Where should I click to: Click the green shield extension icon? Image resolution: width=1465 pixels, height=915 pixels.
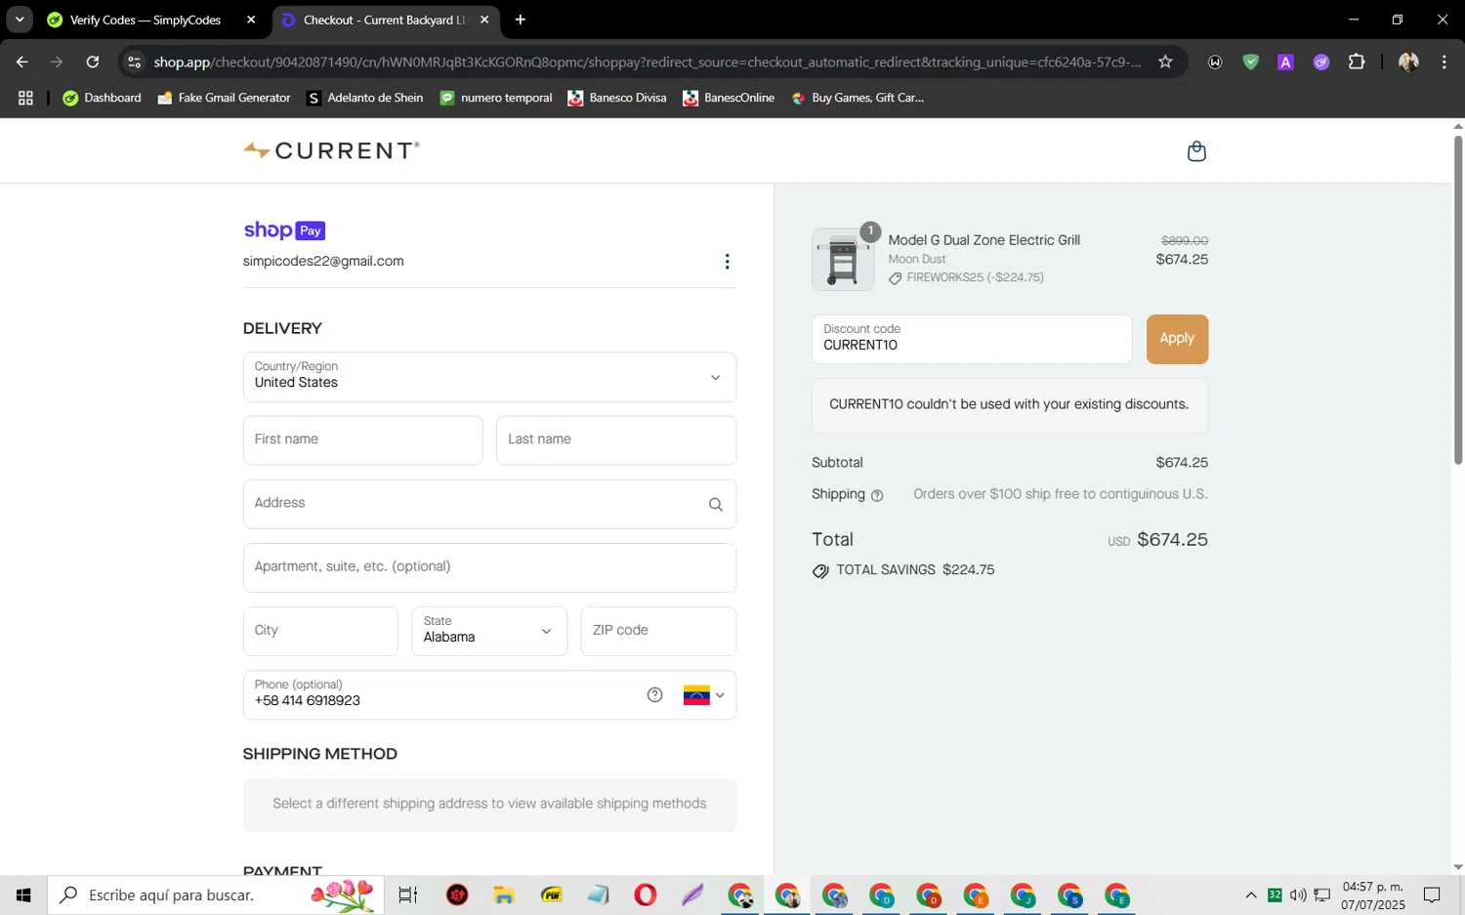point(1250,62)
